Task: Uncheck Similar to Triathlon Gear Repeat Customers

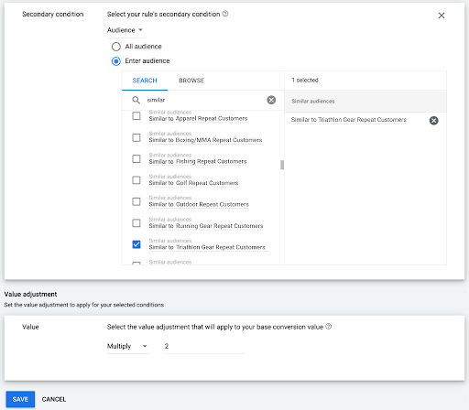Action: (x=136, y=244)
